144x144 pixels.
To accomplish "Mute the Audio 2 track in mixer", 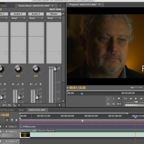I will point(13,84).
